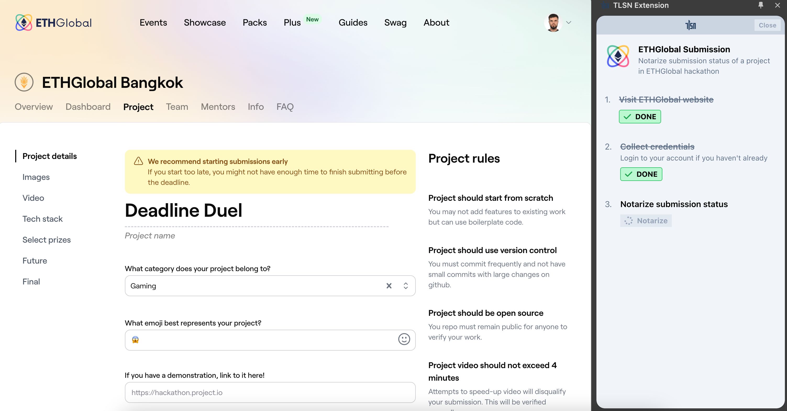Open the FAQ tab

point(285,107)
